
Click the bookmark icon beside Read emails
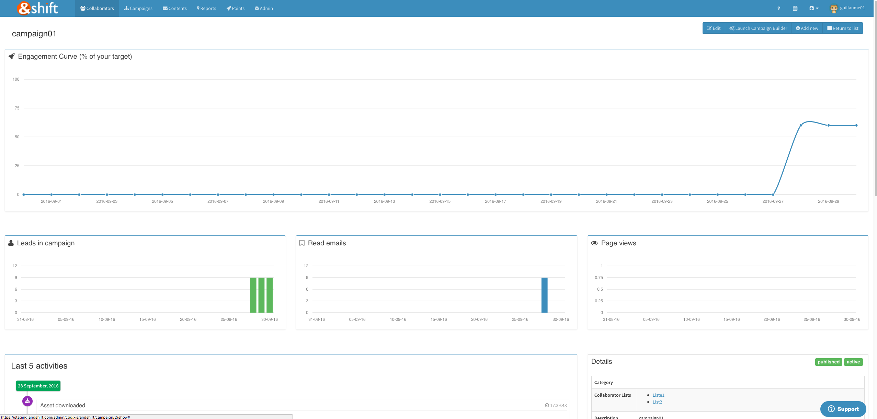click(x=302, y=243)
